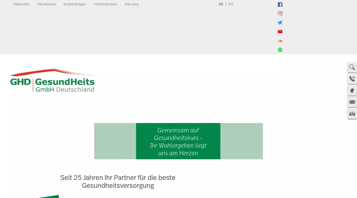Click the SoundCloud icon
357x198 pixels.
tap(280, 41)
